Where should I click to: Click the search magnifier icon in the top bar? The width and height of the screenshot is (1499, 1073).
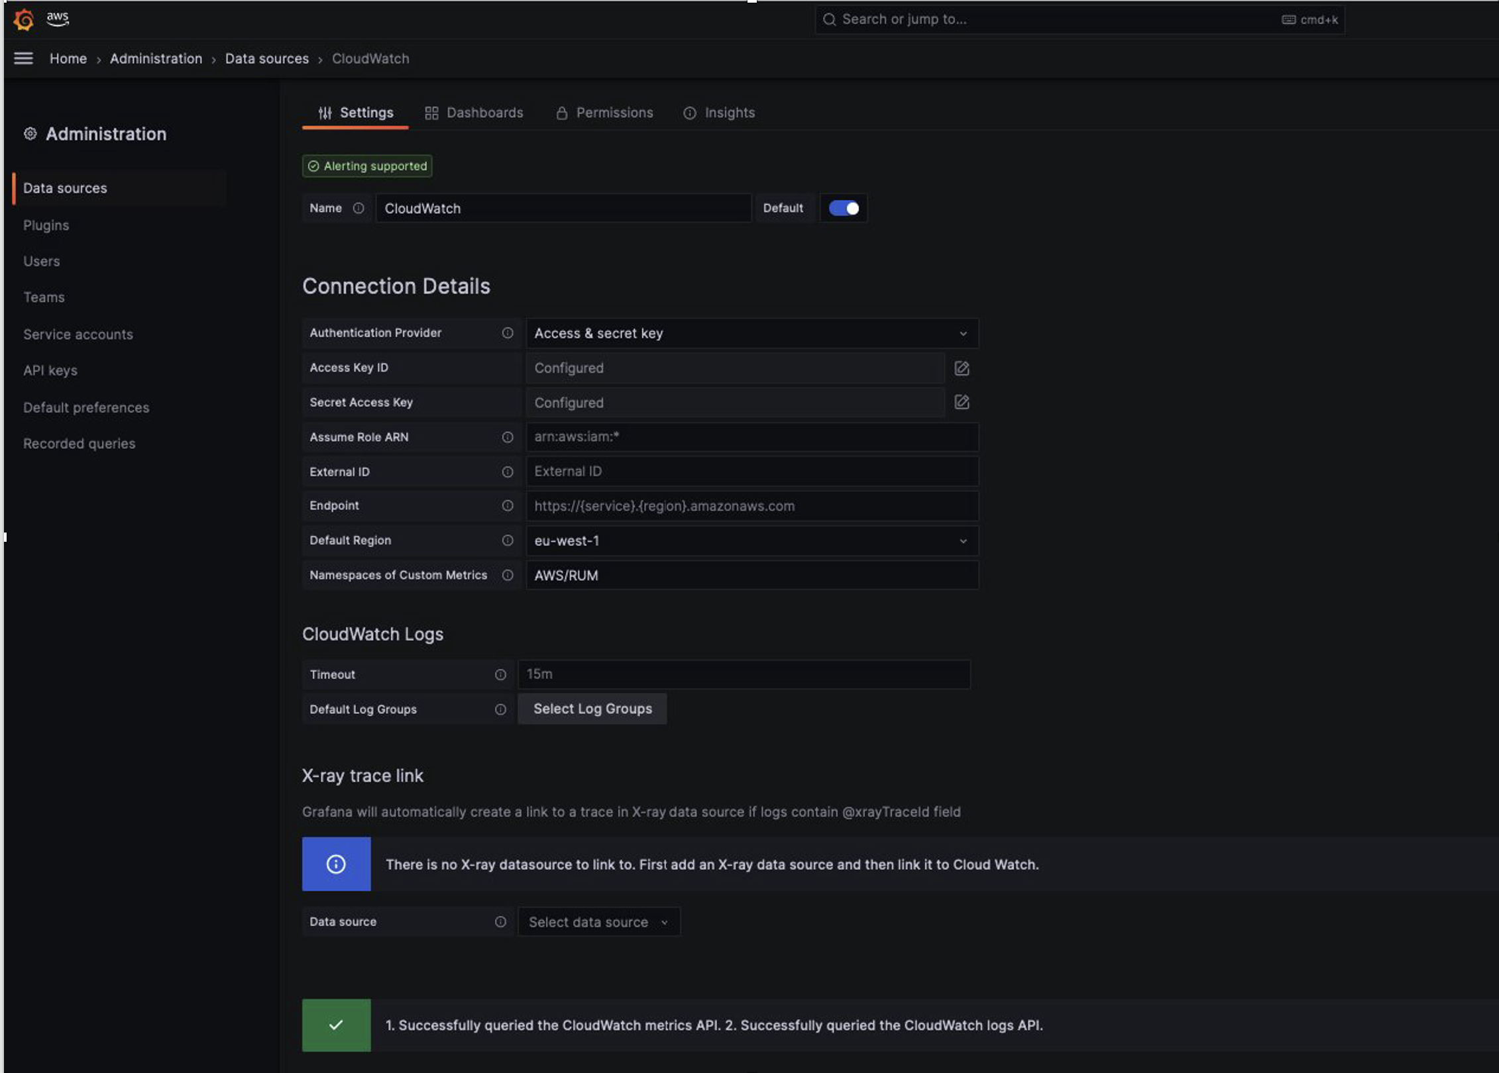point(829,19)
